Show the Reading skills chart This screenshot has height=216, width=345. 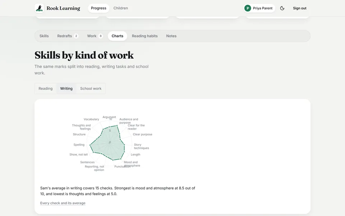(x=46, y=89)
